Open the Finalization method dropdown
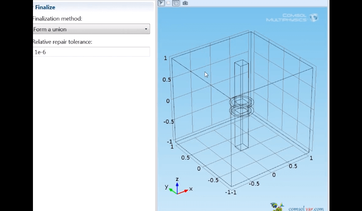The height and width of the screenshot is (211, 362). (x=91, y=29)
